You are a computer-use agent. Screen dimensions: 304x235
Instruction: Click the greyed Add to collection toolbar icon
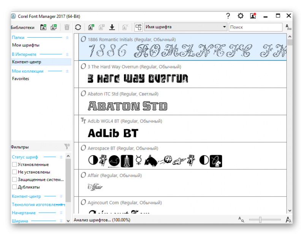101,27
